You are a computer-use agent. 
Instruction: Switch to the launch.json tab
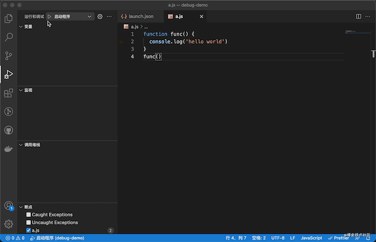click(141, 16)
